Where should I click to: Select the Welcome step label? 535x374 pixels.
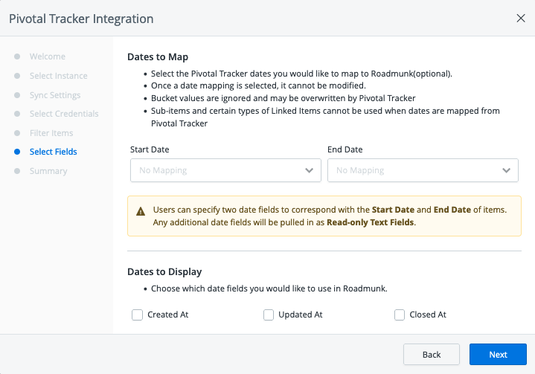(48, 57)
